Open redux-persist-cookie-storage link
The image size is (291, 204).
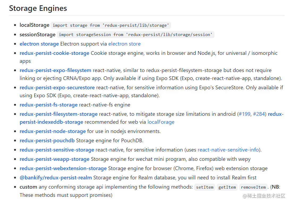[54, 53]
